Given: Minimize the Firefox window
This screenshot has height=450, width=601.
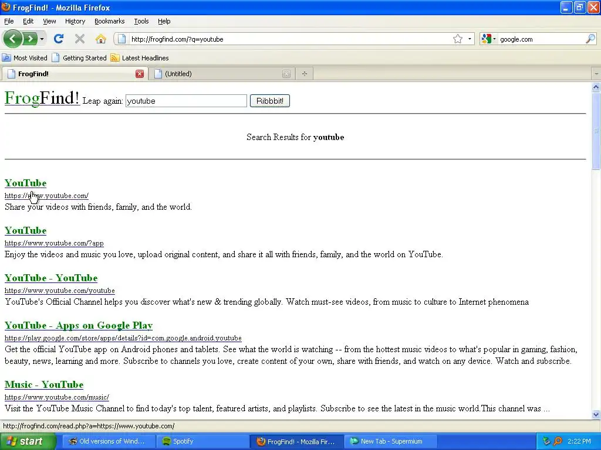Looking at the screenshot, I should [x=566, y=7].
